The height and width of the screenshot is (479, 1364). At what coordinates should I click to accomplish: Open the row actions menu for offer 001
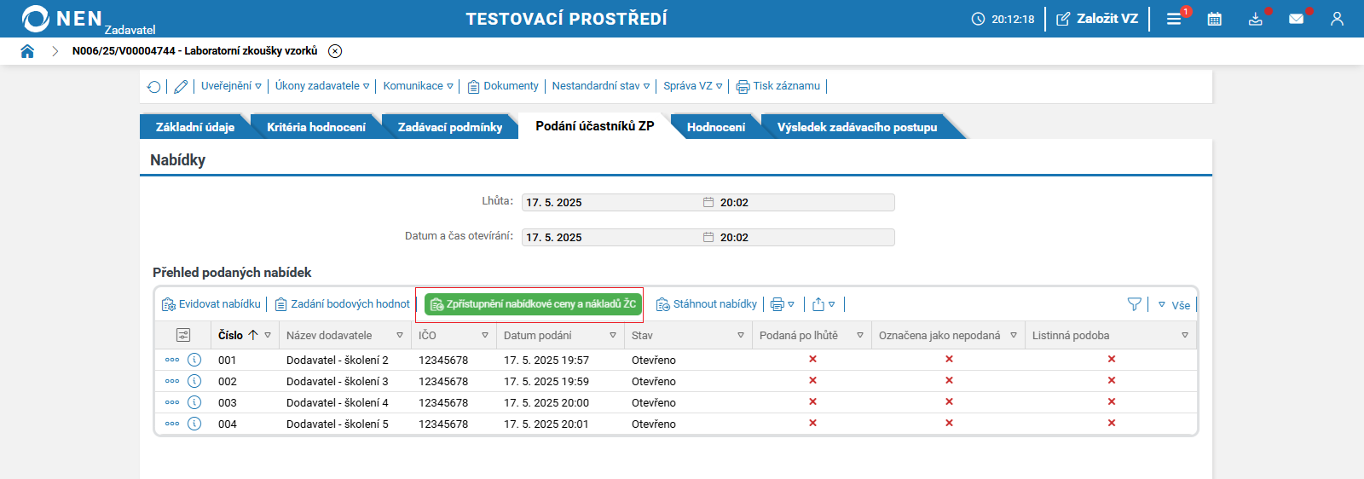pos(172,360)
